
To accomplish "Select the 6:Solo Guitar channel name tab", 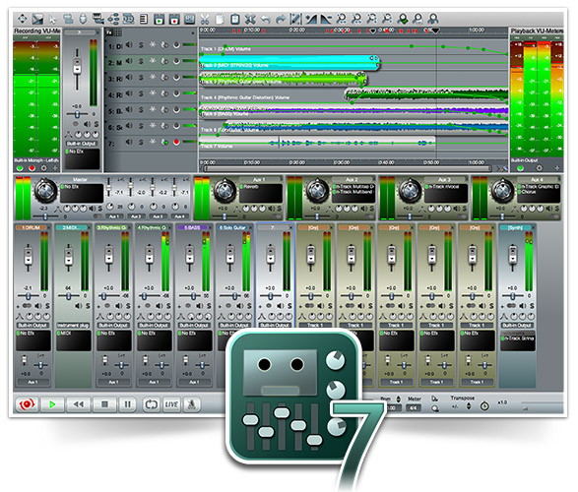I will (x=232, y=227).
